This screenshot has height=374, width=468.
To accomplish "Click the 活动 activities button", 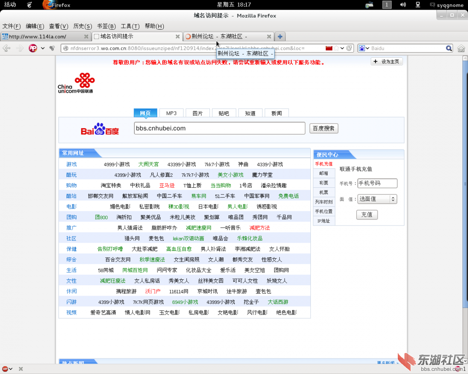I will pos(10,5).
